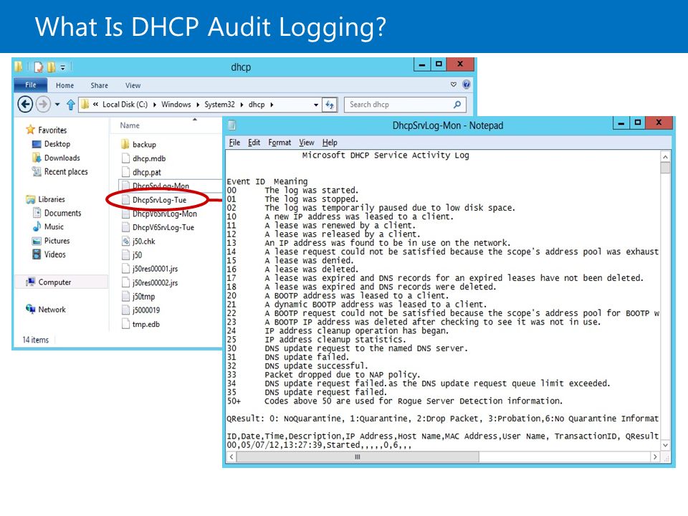Select the Documents library

62,214
